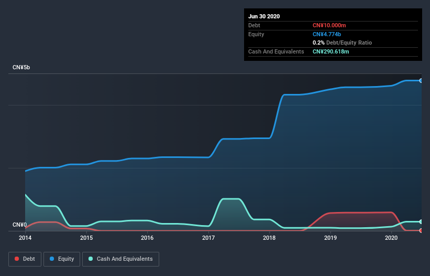Click the Jun 30 2020 tooltip date
Viewport: 430px width, 276px height.
[264, 16]
